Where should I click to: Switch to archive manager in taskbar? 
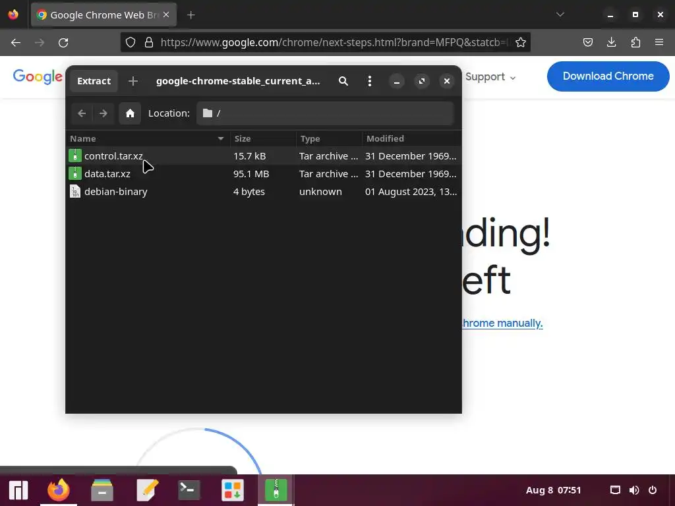pyautogui.click(x=276, y=490)
